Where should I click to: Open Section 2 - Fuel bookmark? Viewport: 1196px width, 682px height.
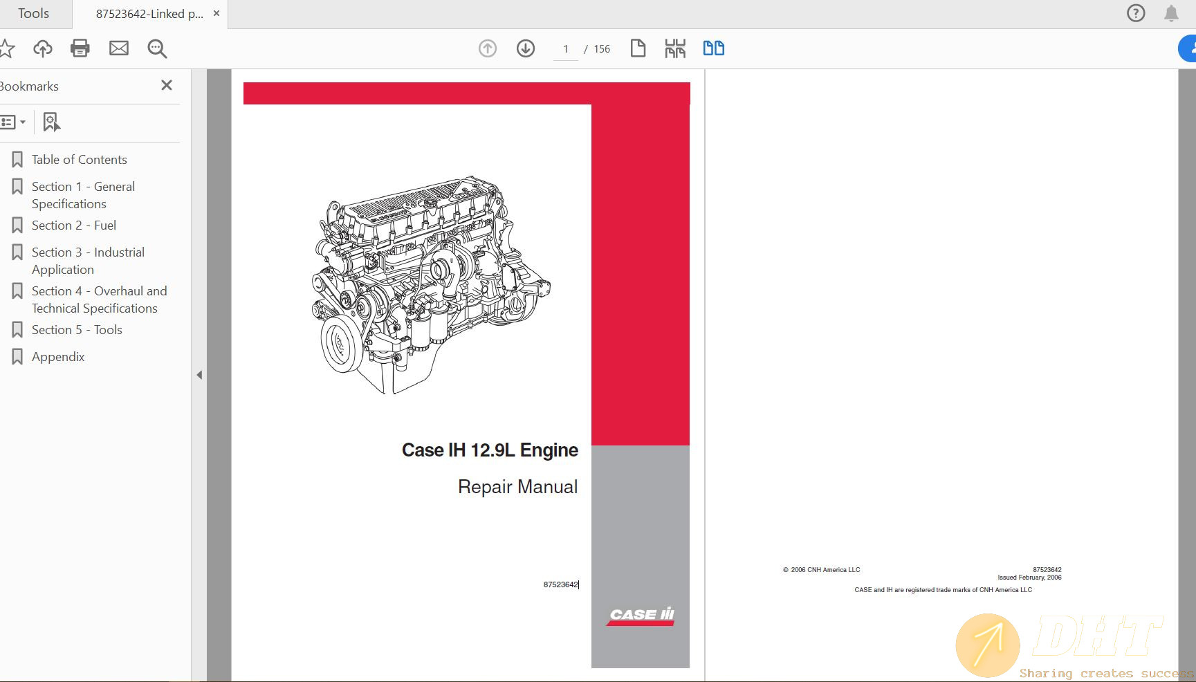point(74,225)
